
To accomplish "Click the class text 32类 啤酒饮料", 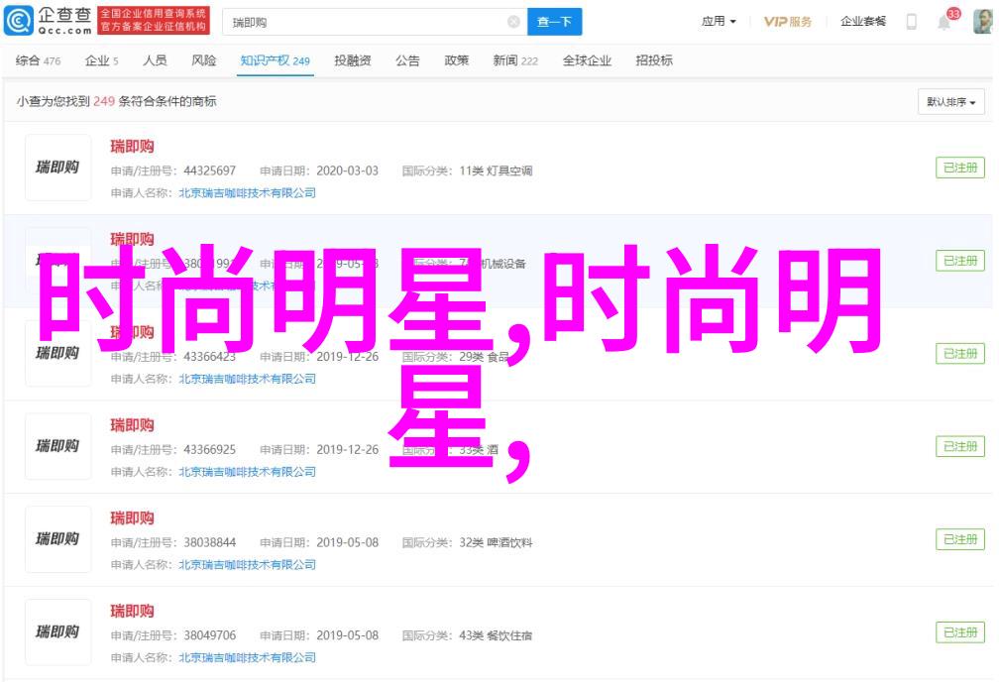I will 496,542.
